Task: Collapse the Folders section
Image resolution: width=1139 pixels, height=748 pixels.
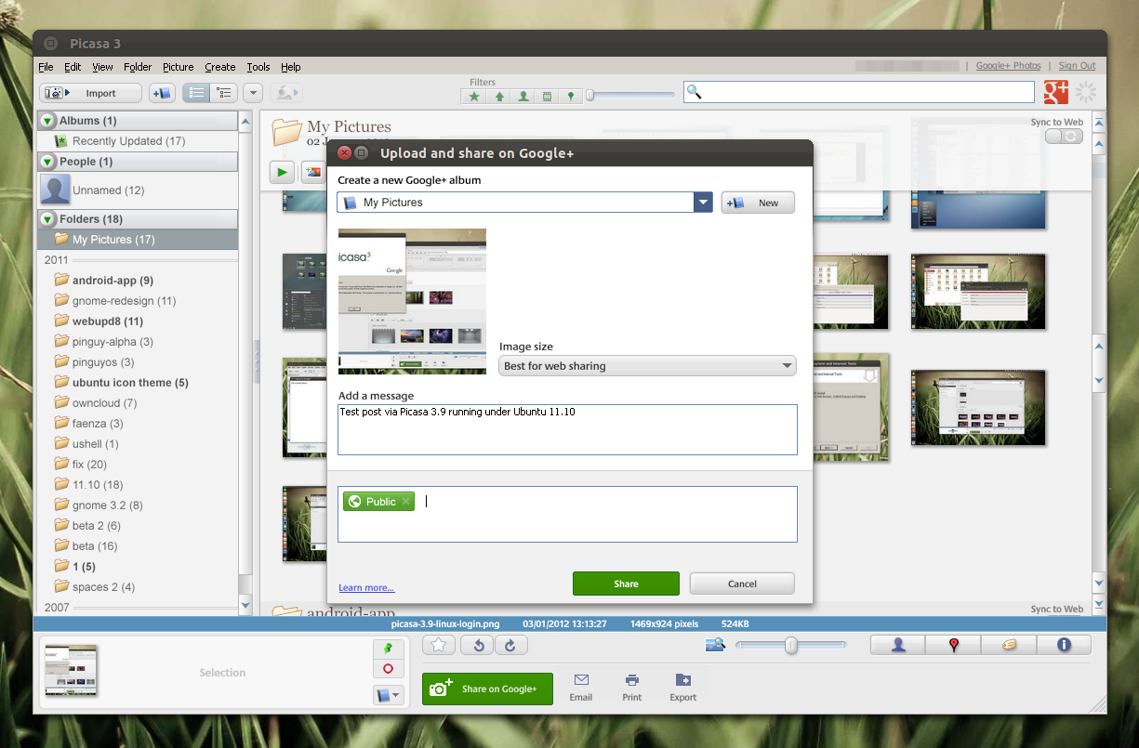Action: pos(46,218)
